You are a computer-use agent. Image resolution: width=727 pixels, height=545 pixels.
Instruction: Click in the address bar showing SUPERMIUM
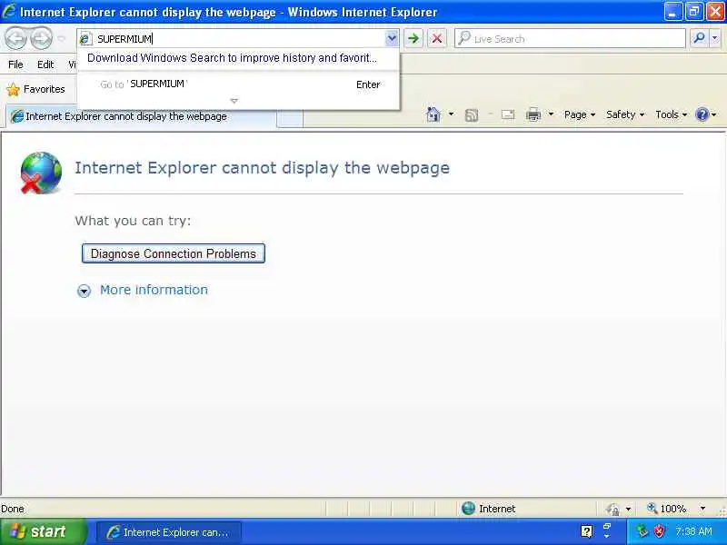(239, 39)
